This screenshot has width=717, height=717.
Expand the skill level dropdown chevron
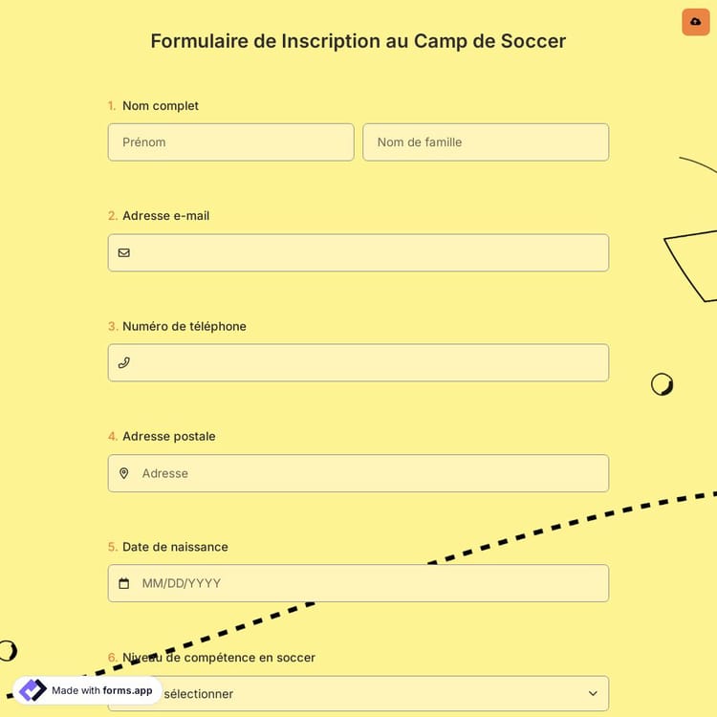tap(593, 693)
